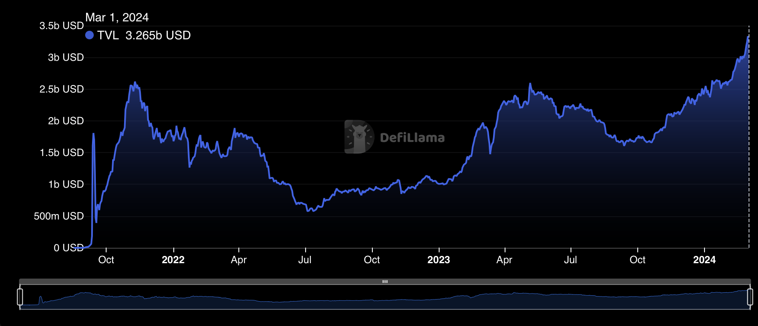Click the "Apr" x-axis label following 2022
Viewport: 758px width, 326px height.
[239, 260]
